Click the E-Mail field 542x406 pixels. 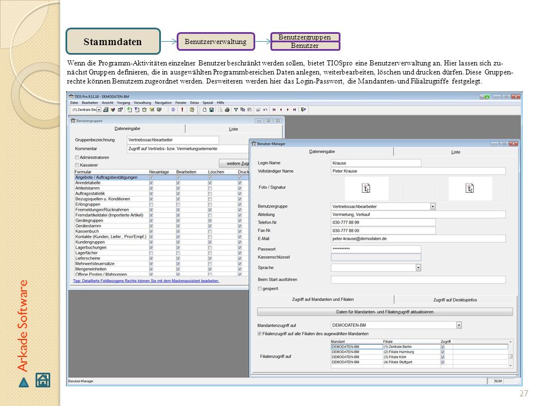418,239
